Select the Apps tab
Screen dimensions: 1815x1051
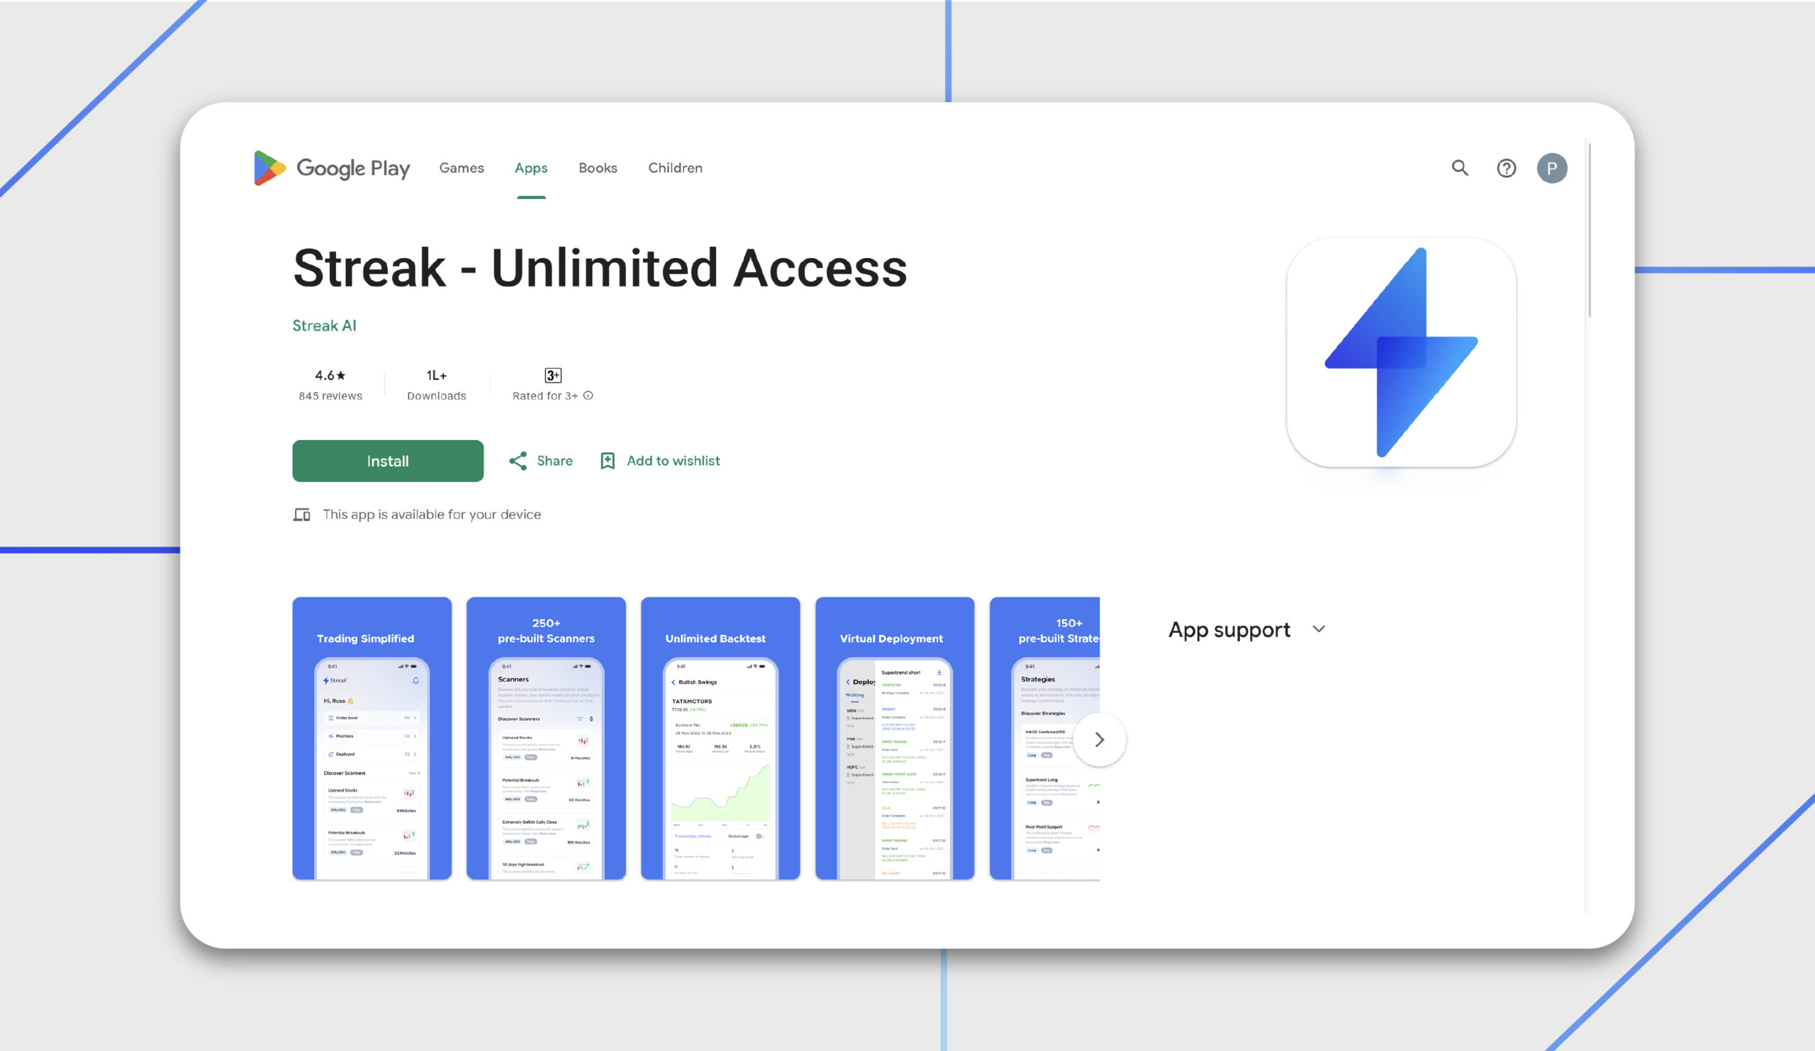(531, 168)
